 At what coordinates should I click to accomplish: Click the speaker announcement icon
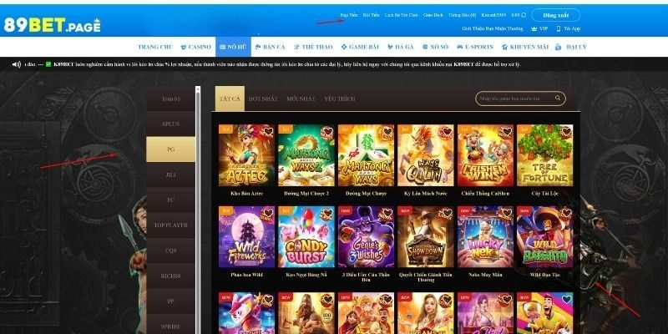[17, 65]
